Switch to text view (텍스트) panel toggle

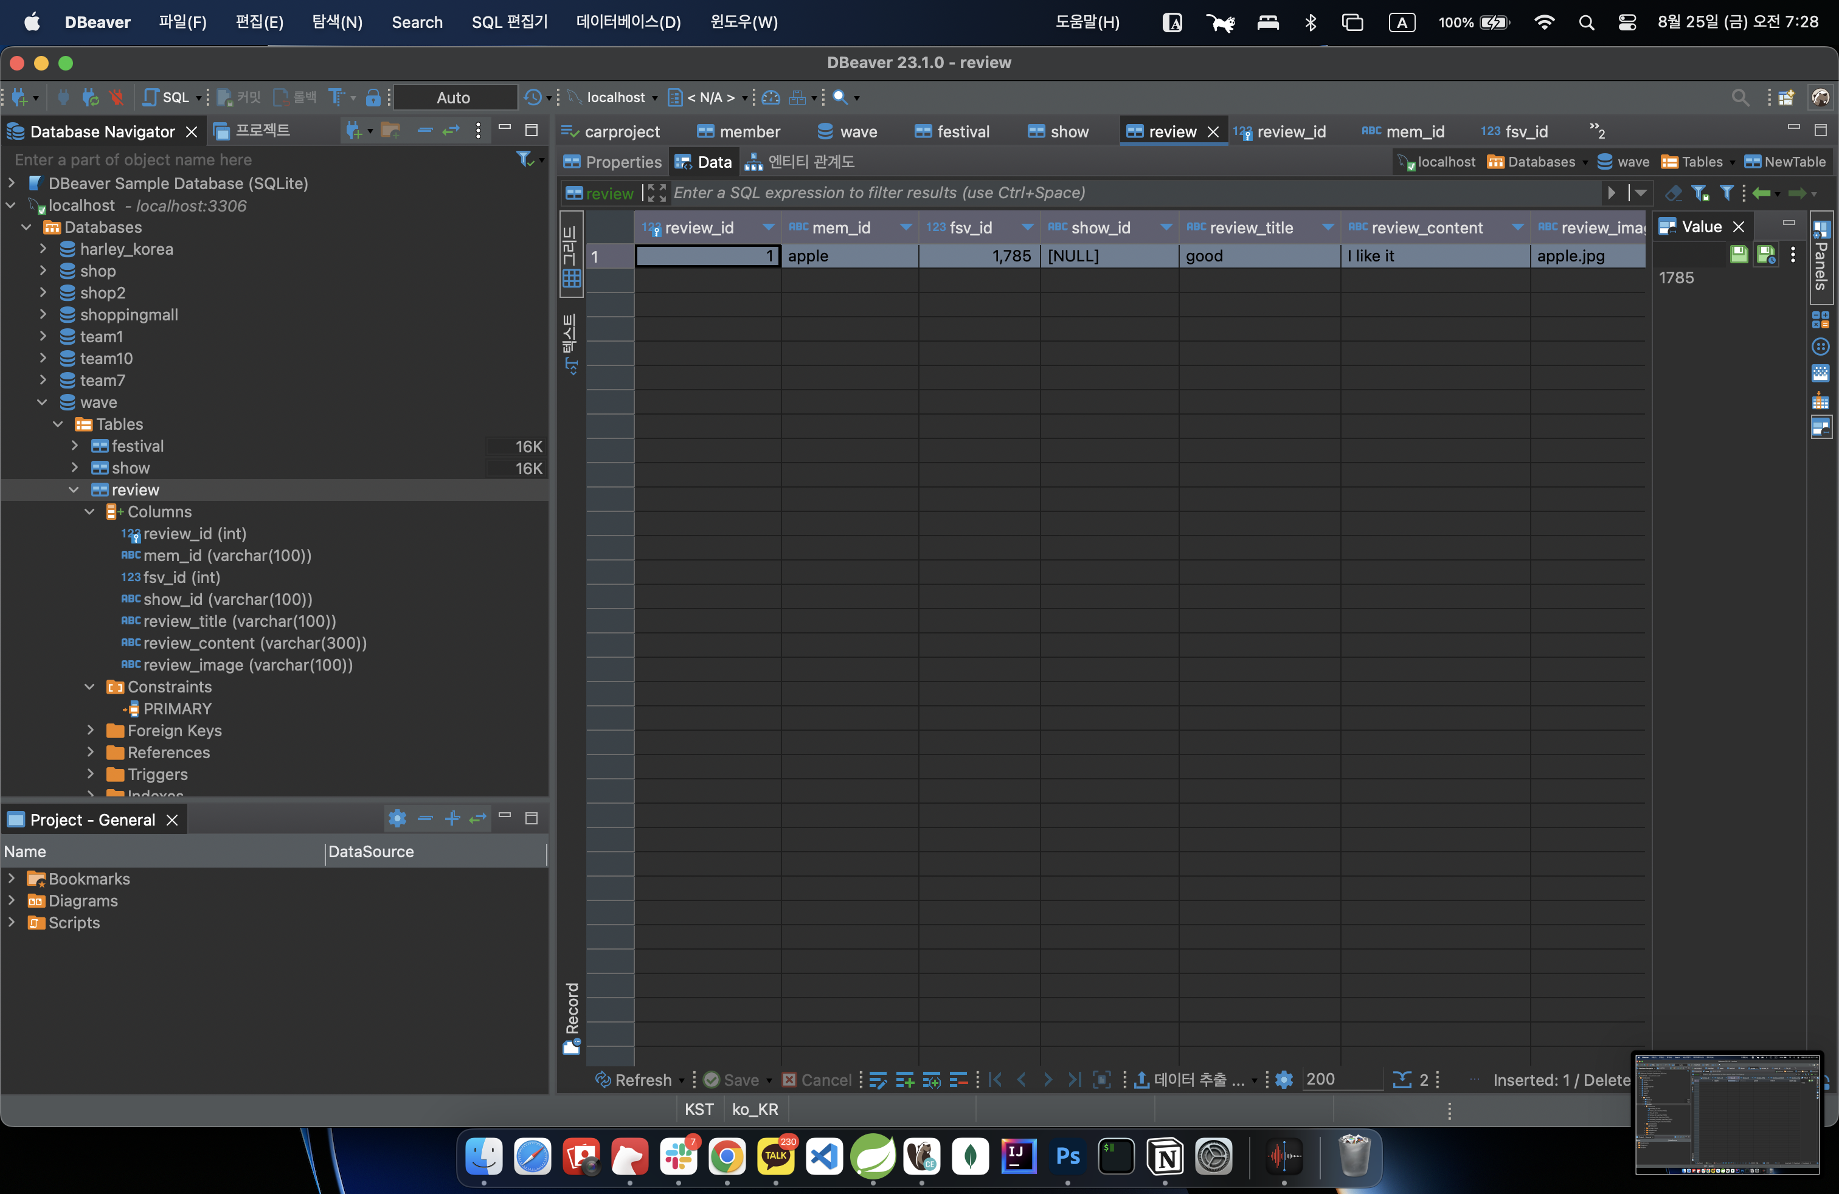[x=571, y=343]
